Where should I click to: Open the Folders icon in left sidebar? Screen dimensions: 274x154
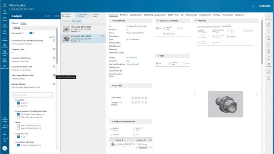click(x=5, y=19)
